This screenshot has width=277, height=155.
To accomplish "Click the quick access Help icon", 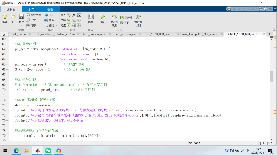I will 265,9.
